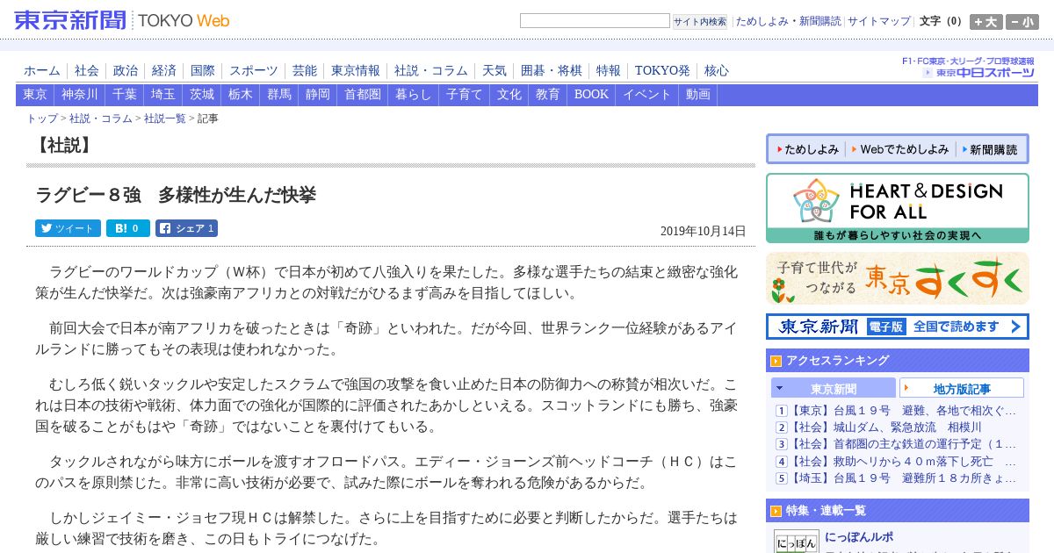
Task: Open イベント in the blue bar
Action: click(x=647, y=95)
